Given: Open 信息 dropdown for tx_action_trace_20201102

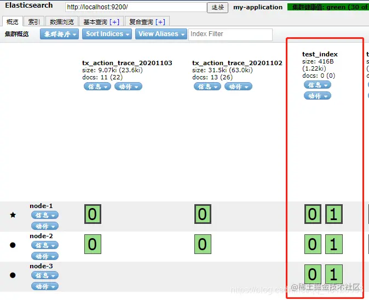Looking at the screenshot, I should coord(207,86).
